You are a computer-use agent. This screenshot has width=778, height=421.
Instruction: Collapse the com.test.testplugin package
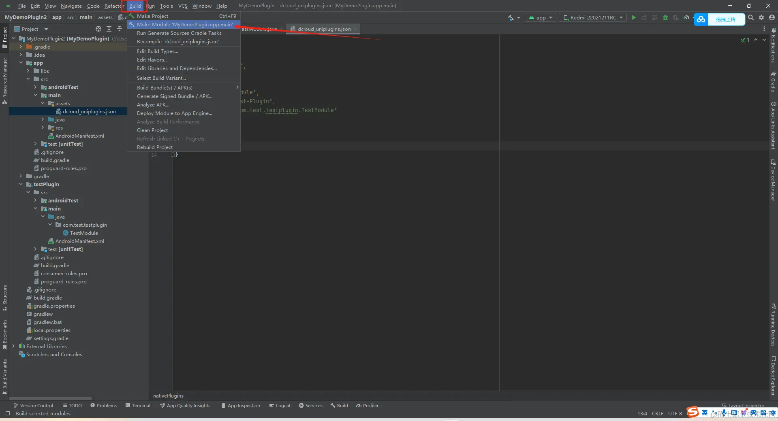point(50,225)
